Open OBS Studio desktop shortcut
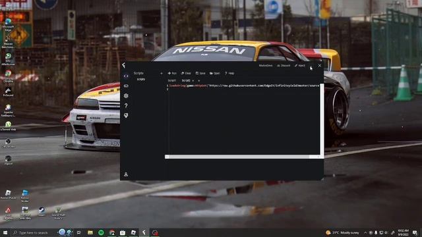422x237 pixels. (x=8, y=144)
